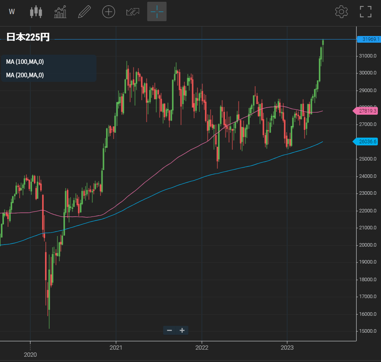The image size is (381, 362).
Task: Zoom in chart with plus button
Action: 182,330
